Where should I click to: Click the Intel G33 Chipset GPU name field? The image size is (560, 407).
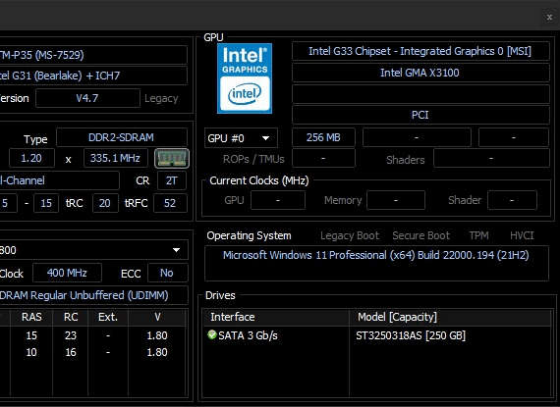point(420,51)
